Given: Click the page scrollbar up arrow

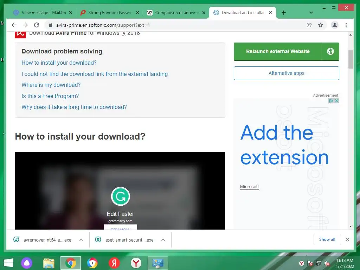Looking at the screenshot, I should [351, 35].
